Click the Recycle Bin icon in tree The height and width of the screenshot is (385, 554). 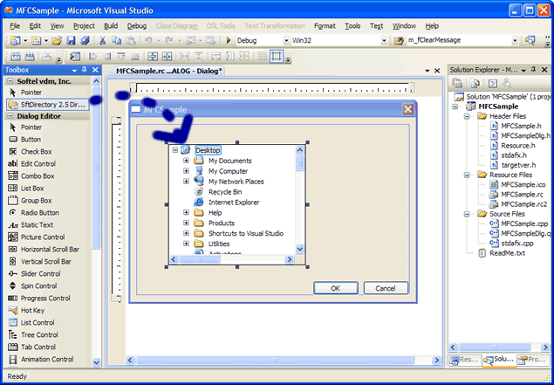199,191
